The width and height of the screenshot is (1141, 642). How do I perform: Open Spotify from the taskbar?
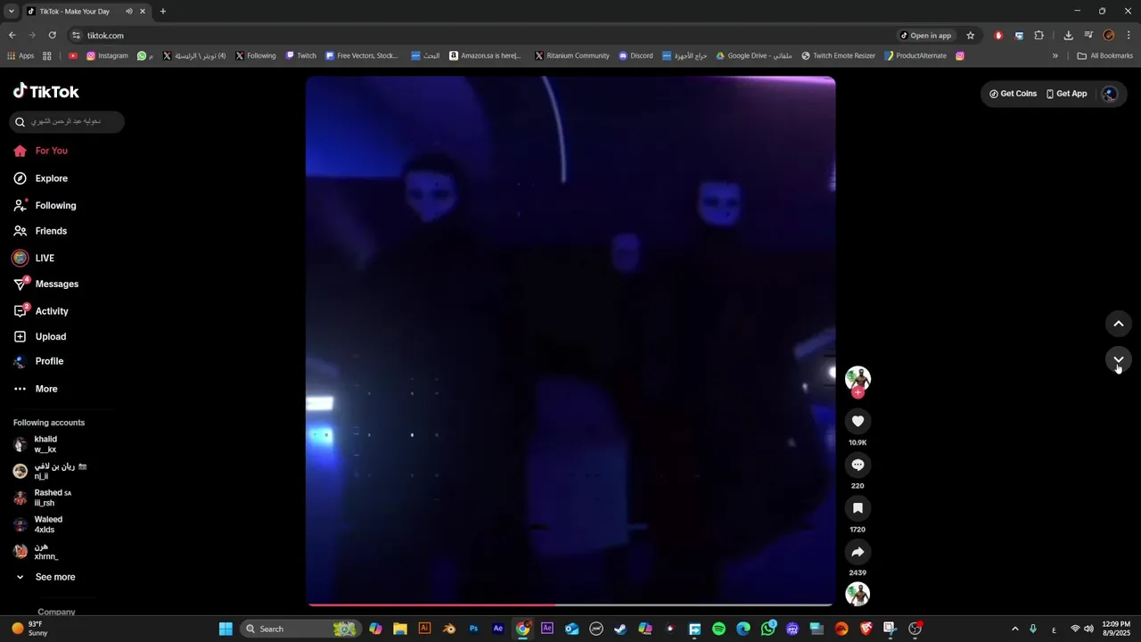[x=718, y=629]
